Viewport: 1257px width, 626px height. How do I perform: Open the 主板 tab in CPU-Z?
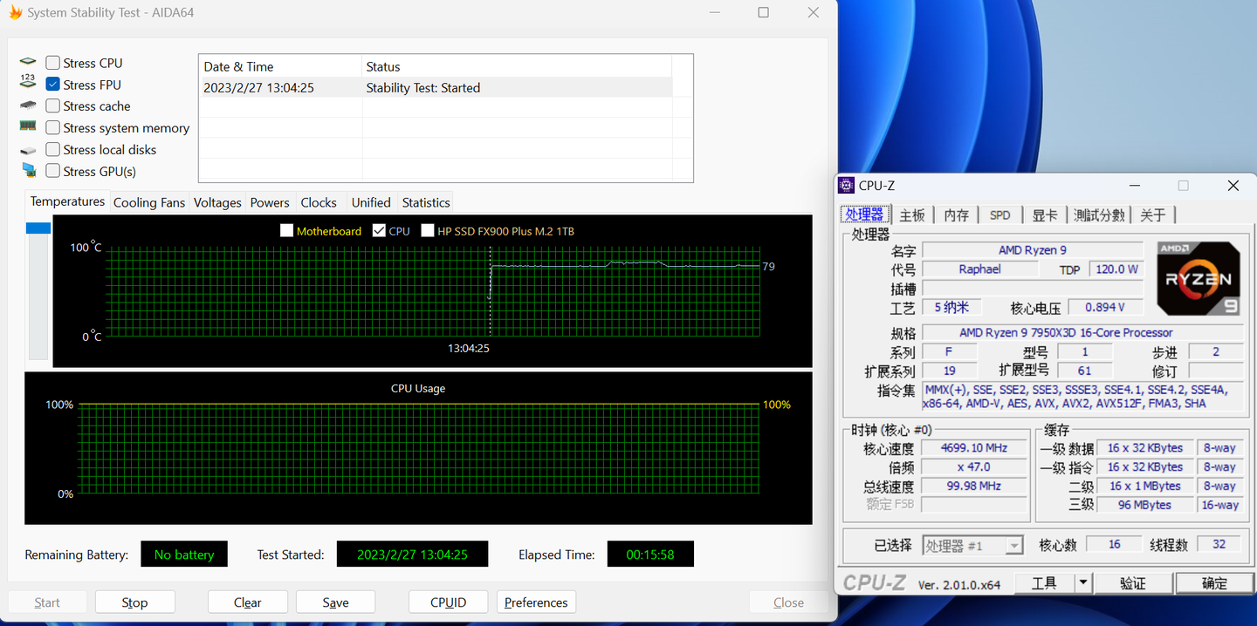point(911,214)
